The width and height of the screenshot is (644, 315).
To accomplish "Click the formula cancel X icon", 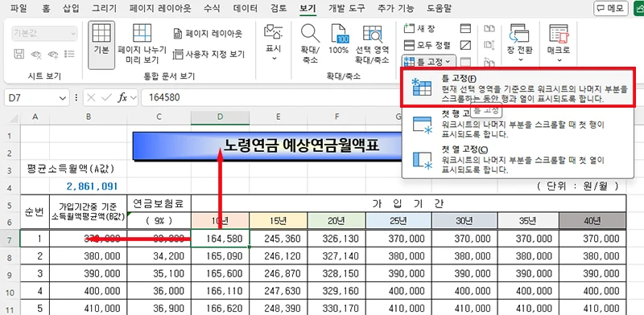I will (91, 97).
